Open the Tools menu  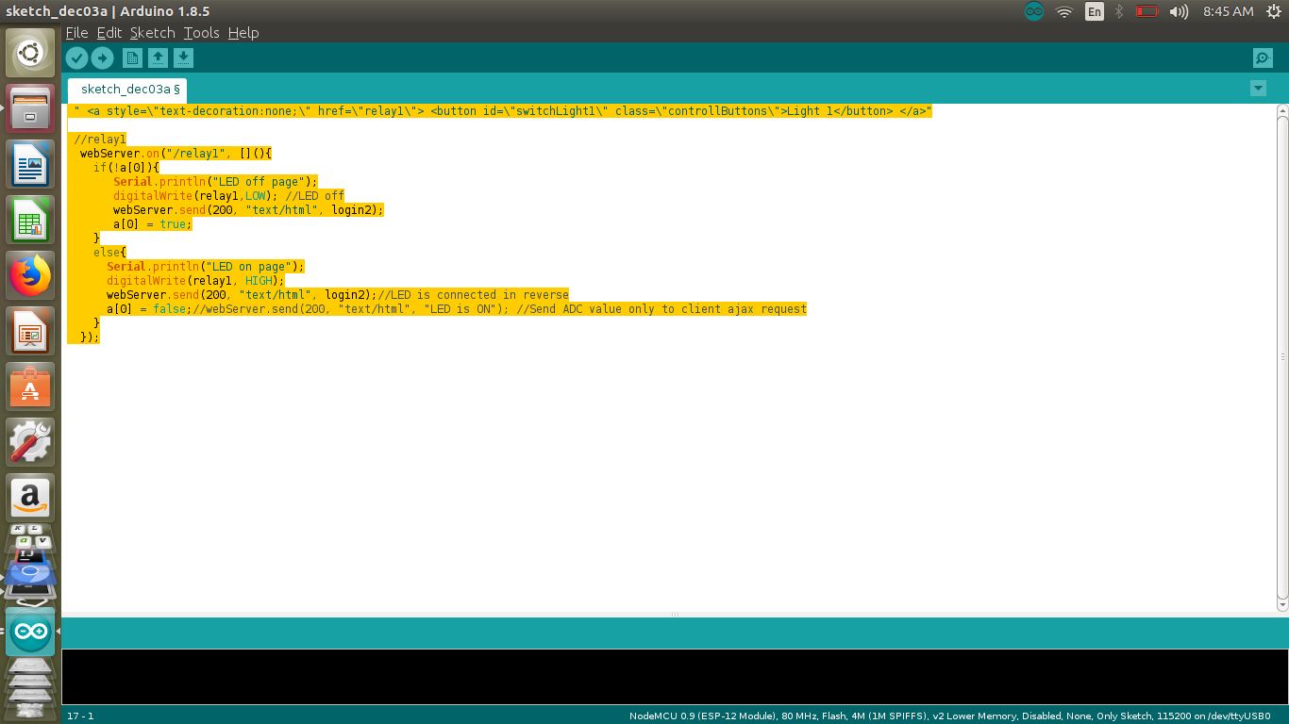pyautogui.click(x=201, y=33)
